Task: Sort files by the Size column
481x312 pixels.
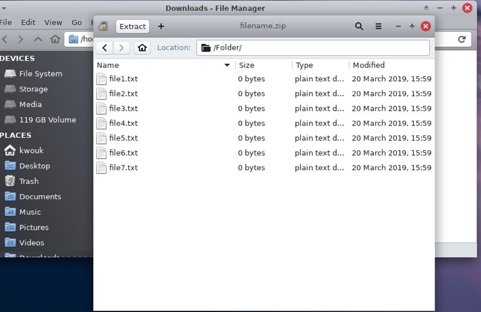Action: pos(263,65)
